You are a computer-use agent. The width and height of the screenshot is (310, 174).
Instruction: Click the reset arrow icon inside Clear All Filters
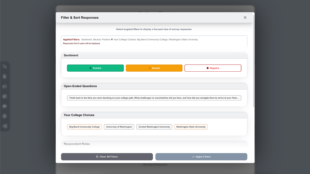tap(97, 156)
